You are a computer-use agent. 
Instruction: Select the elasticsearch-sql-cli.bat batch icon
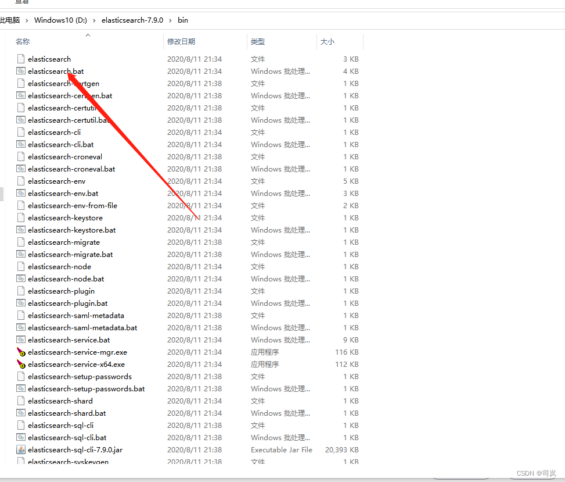21,437
